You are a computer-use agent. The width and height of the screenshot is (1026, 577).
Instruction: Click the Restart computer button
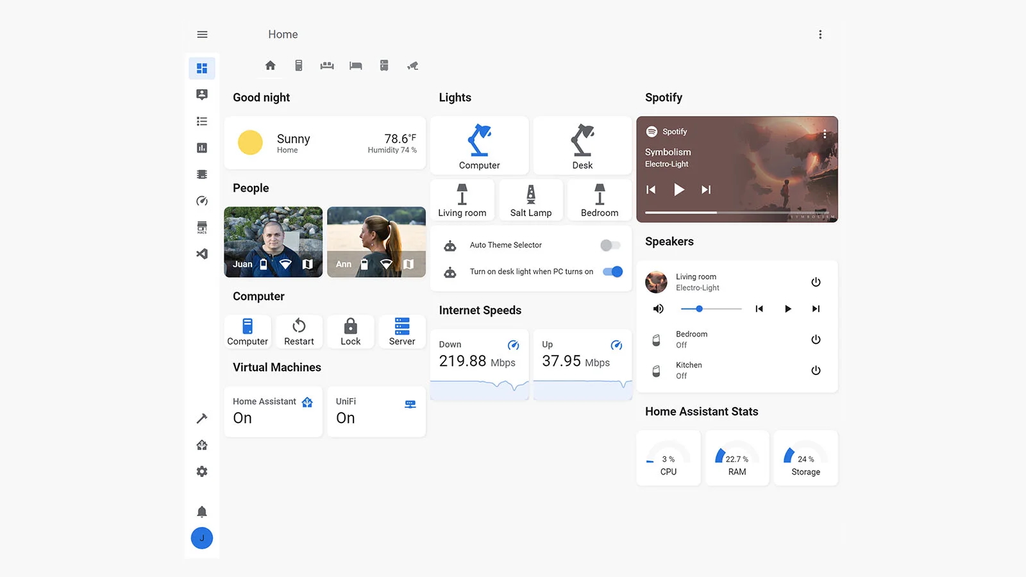coord(299,331)
